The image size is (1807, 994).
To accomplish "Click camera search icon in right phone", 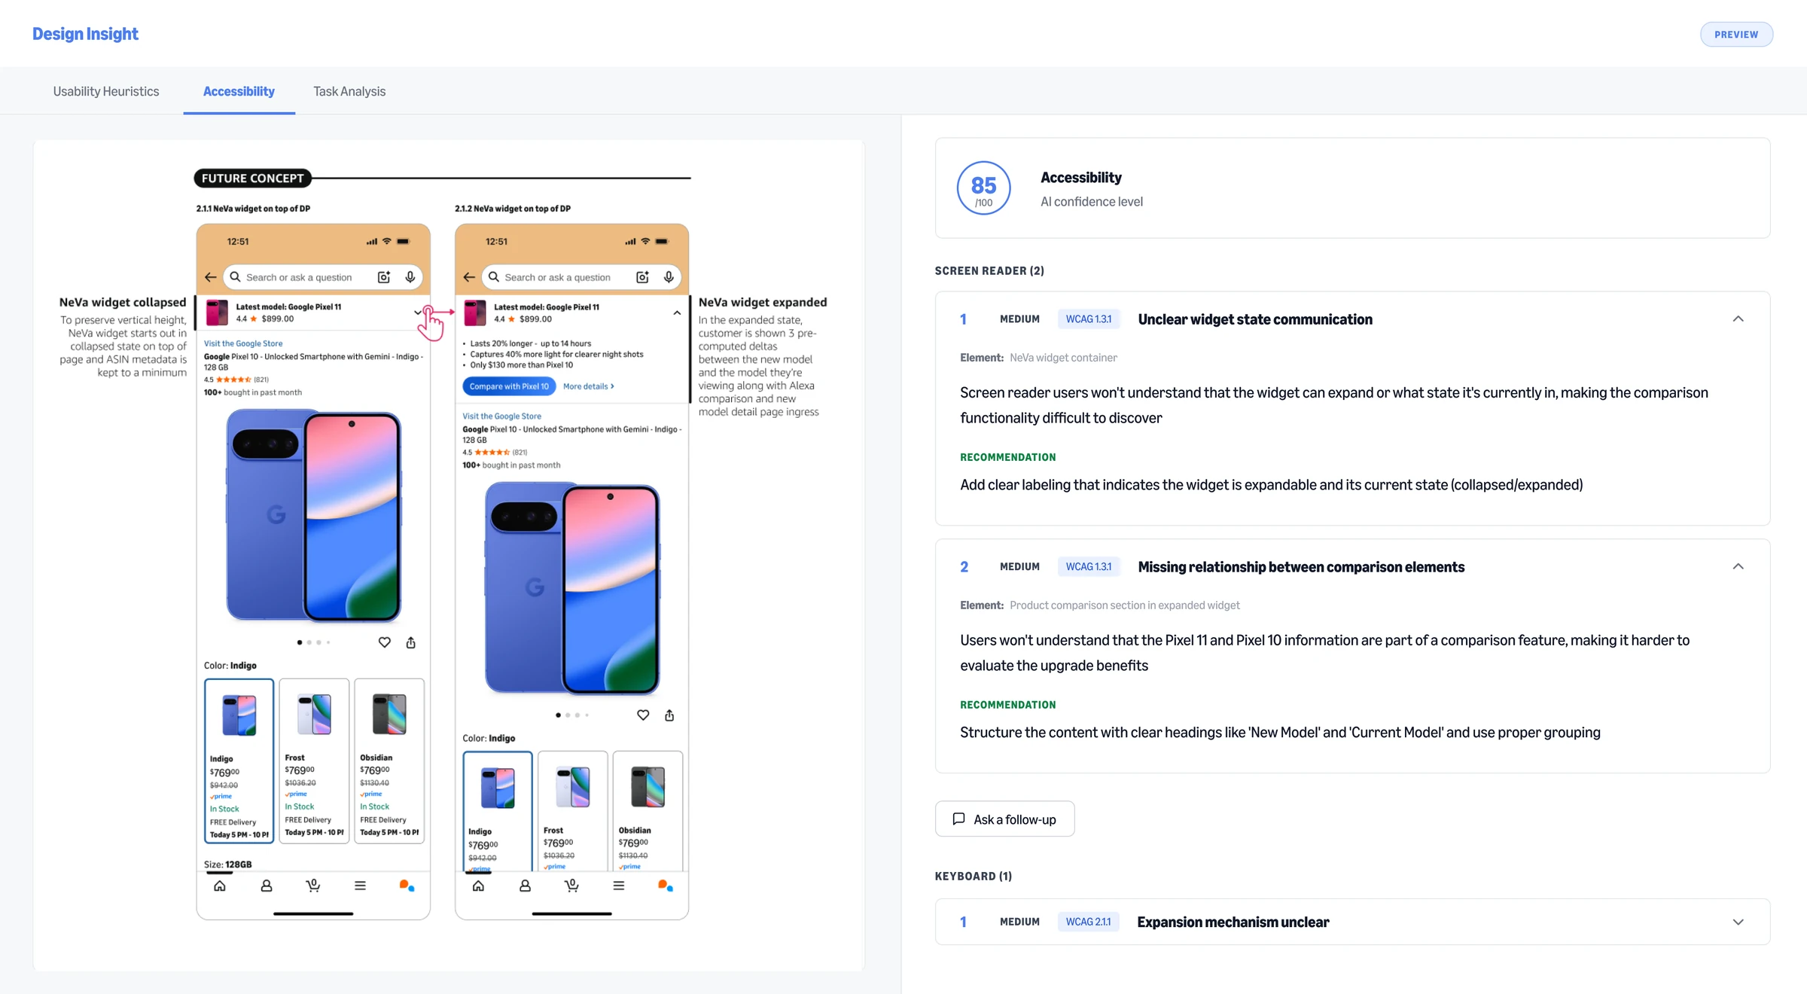I will pos(642,277).
